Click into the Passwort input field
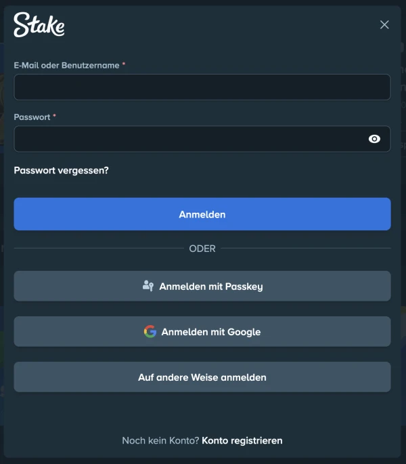Viewport: 406px width, 464px height. point(189,139)
